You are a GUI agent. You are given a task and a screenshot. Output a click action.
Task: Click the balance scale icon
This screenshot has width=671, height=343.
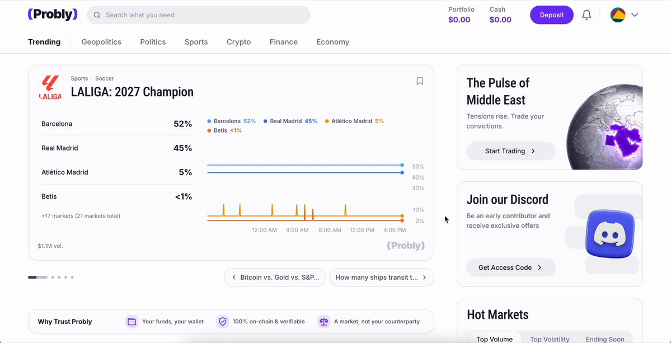323,322
